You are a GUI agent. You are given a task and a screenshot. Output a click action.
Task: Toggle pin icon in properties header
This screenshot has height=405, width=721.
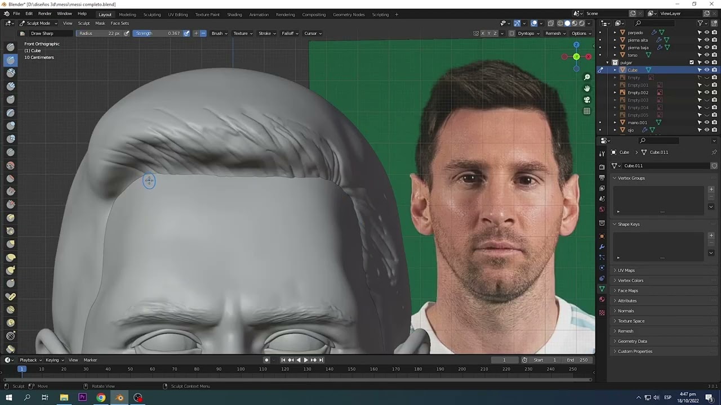click(714, 152)
